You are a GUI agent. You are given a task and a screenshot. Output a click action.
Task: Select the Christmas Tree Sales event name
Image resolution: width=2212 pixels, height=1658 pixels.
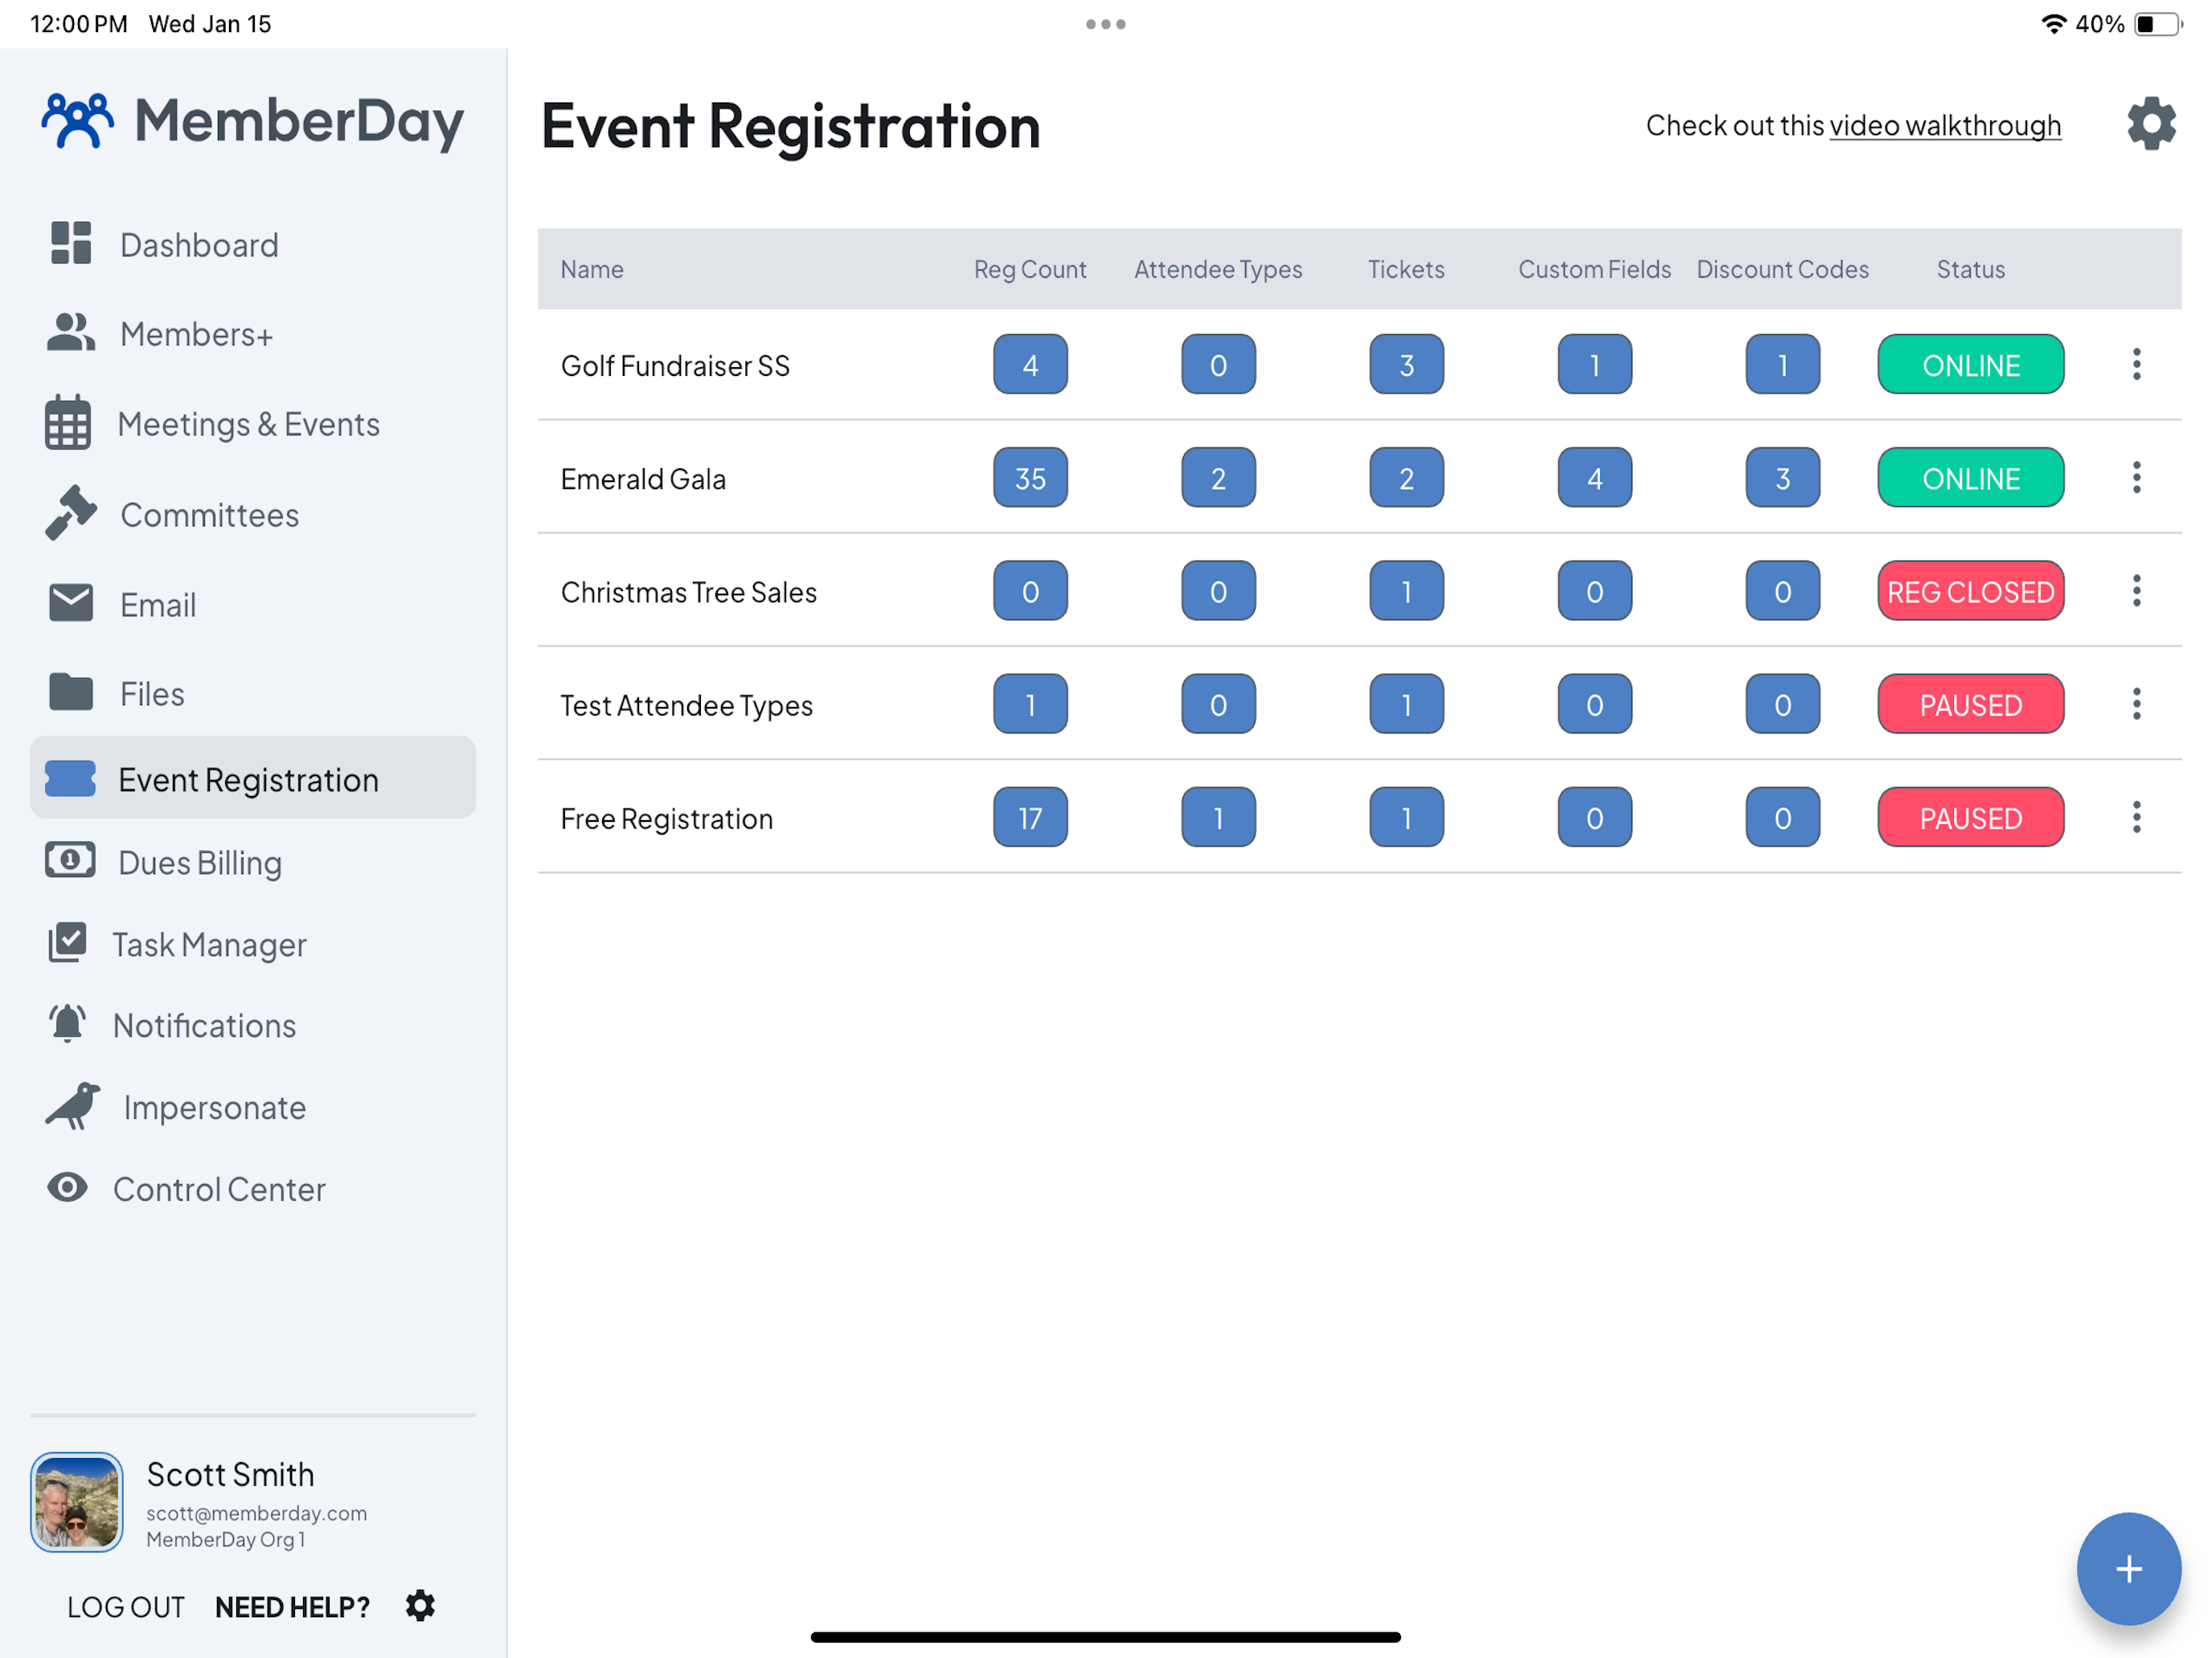pyautogui.click(x=688, y=593)
